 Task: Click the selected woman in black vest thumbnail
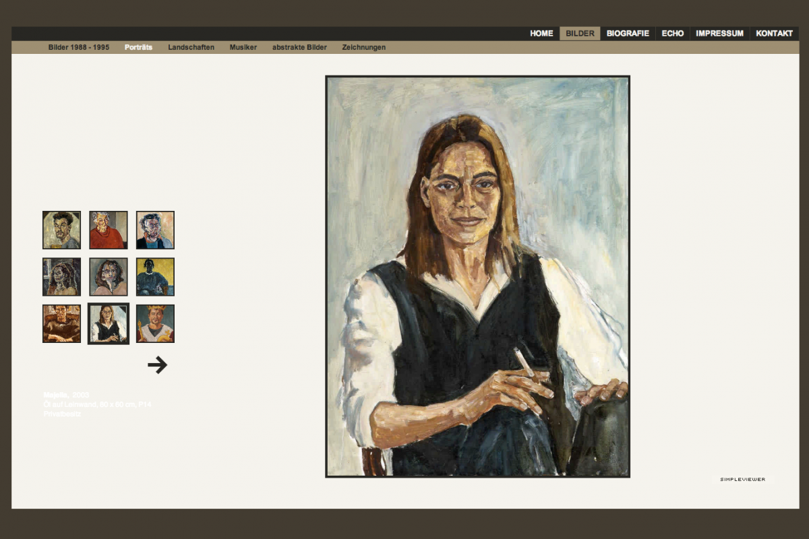(109, 323)
